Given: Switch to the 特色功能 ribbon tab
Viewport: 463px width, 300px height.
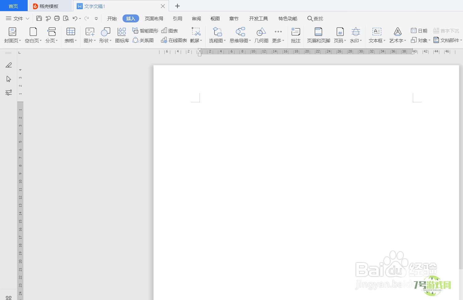Looking at the screenshot, I should click(x=288, y=18).
